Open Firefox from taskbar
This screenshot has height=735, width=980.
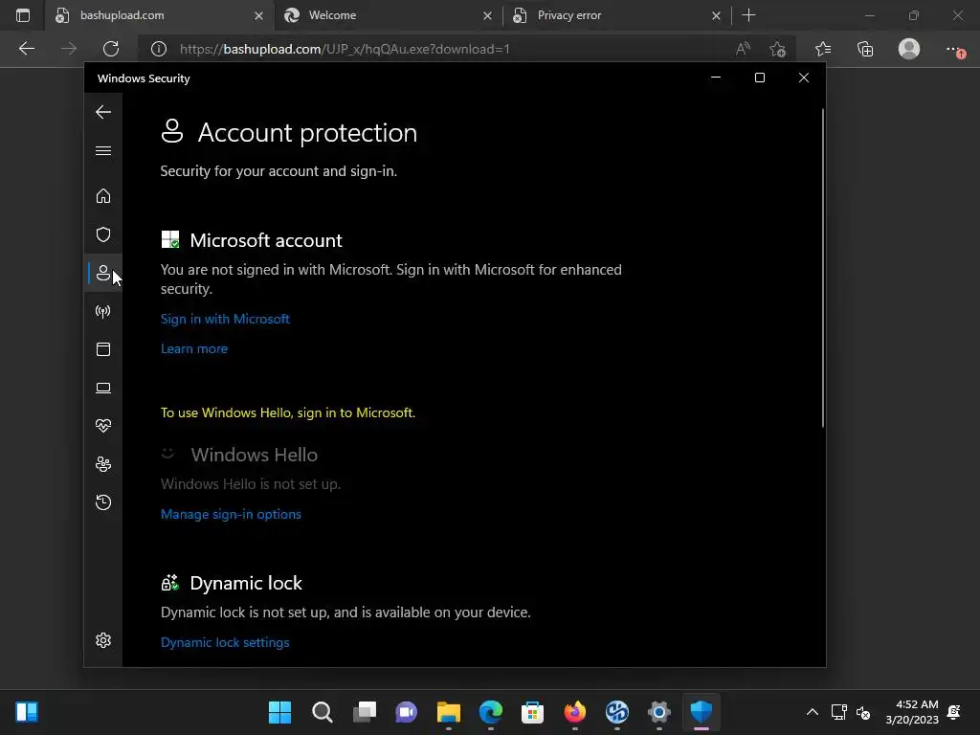click(x=575, y=712)
